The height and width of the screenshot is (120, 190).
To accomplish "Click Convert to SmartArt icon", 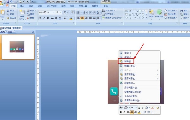I will pyautogui.click(x=104, y=18).
